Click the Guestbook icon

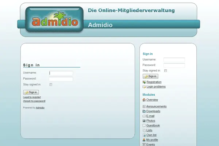144,126
